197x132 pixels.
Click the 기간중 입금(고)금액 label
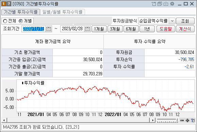pos(27,59)
